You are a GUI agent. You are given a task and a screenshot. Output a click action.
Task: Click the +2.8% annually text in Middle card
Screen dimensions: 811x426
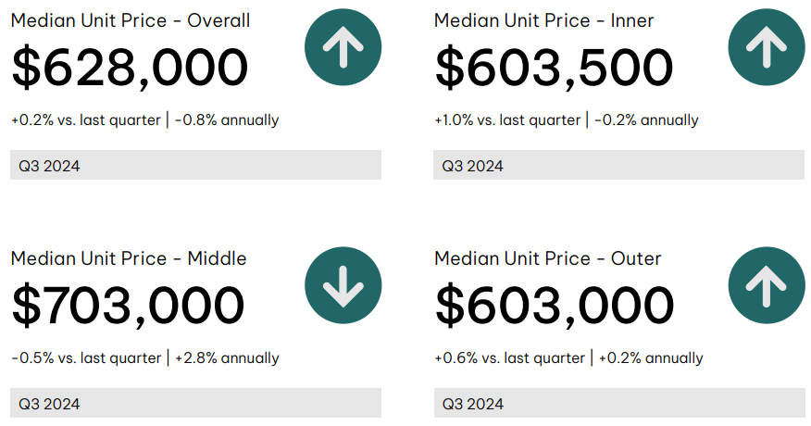point(227,358)
